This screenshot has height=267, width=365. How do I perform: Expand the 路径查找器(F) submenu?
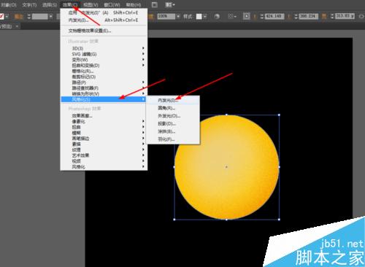104,88
